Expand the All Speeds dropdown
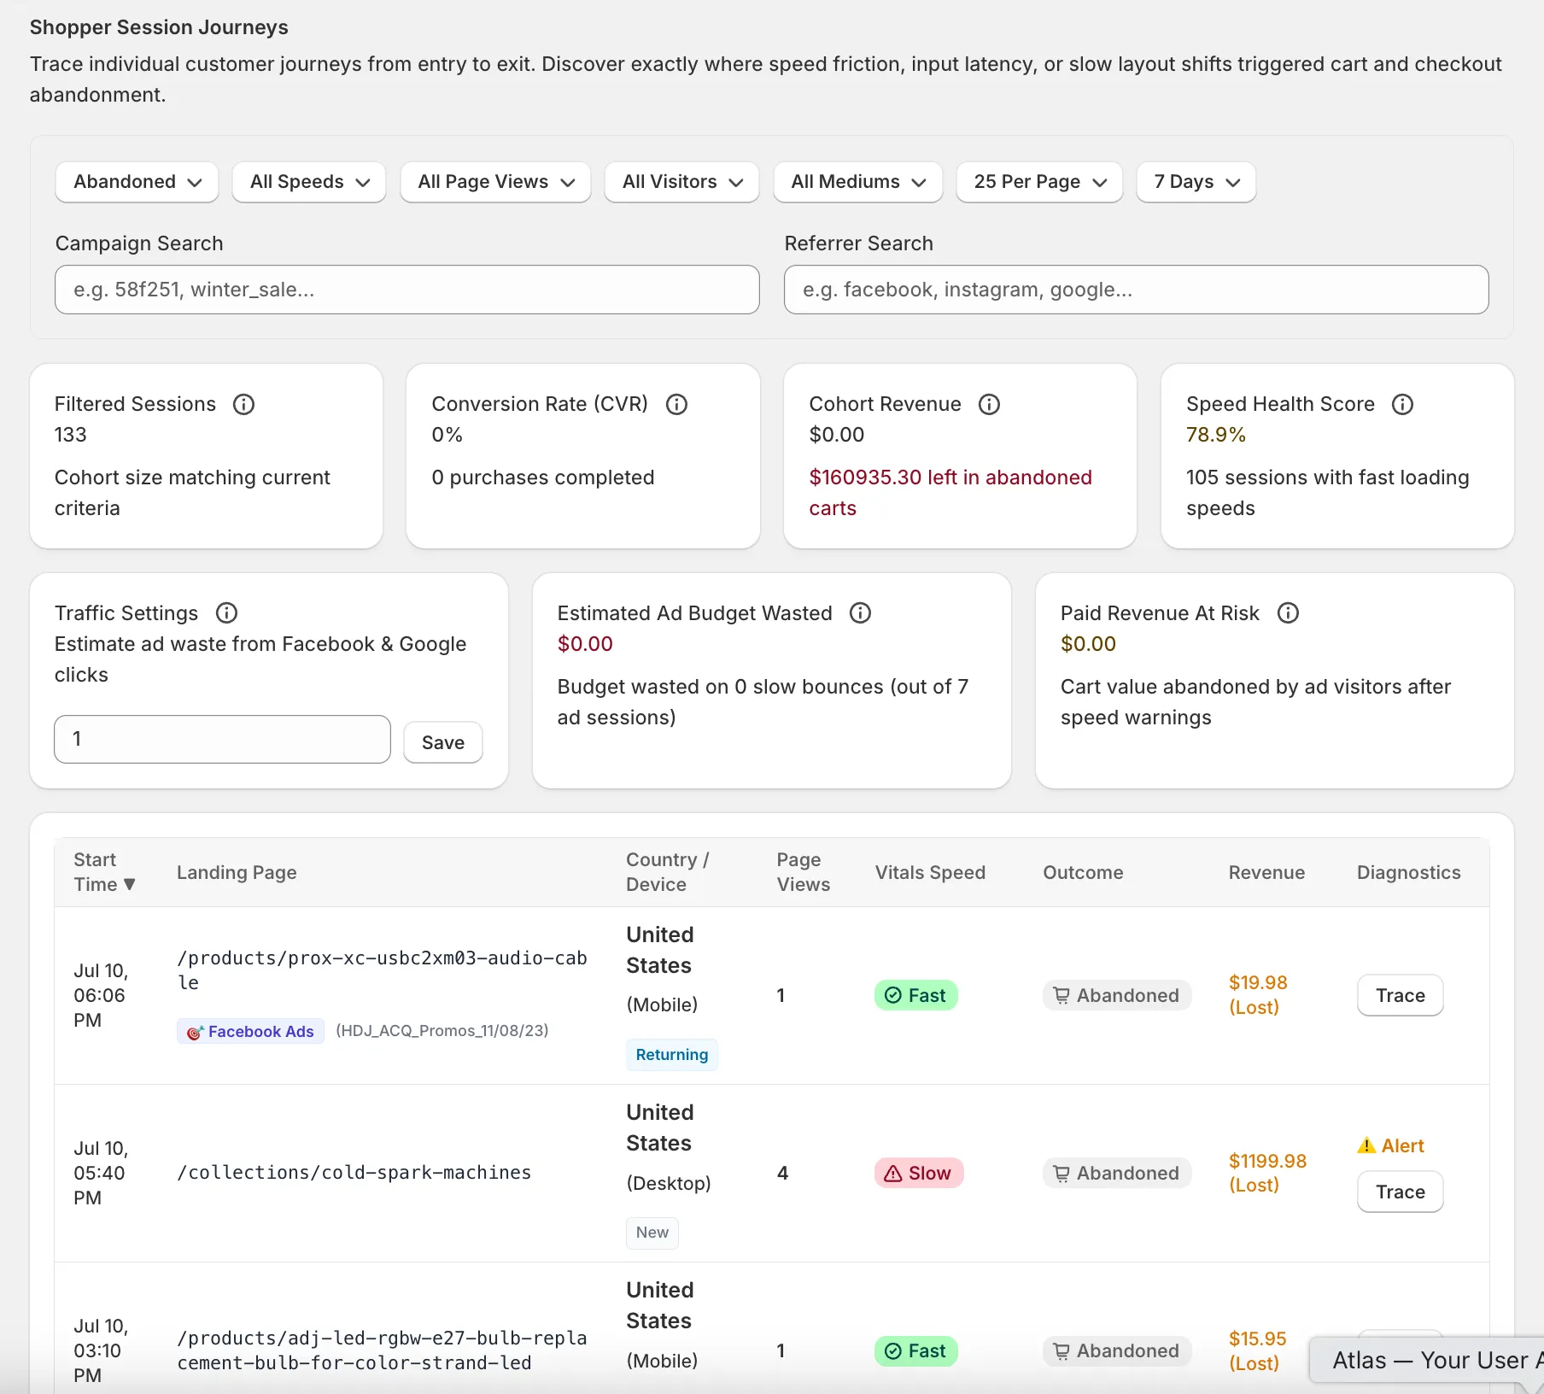Image resolution: width=1544 pixels, height=1394 pixels. coord(309,182)
